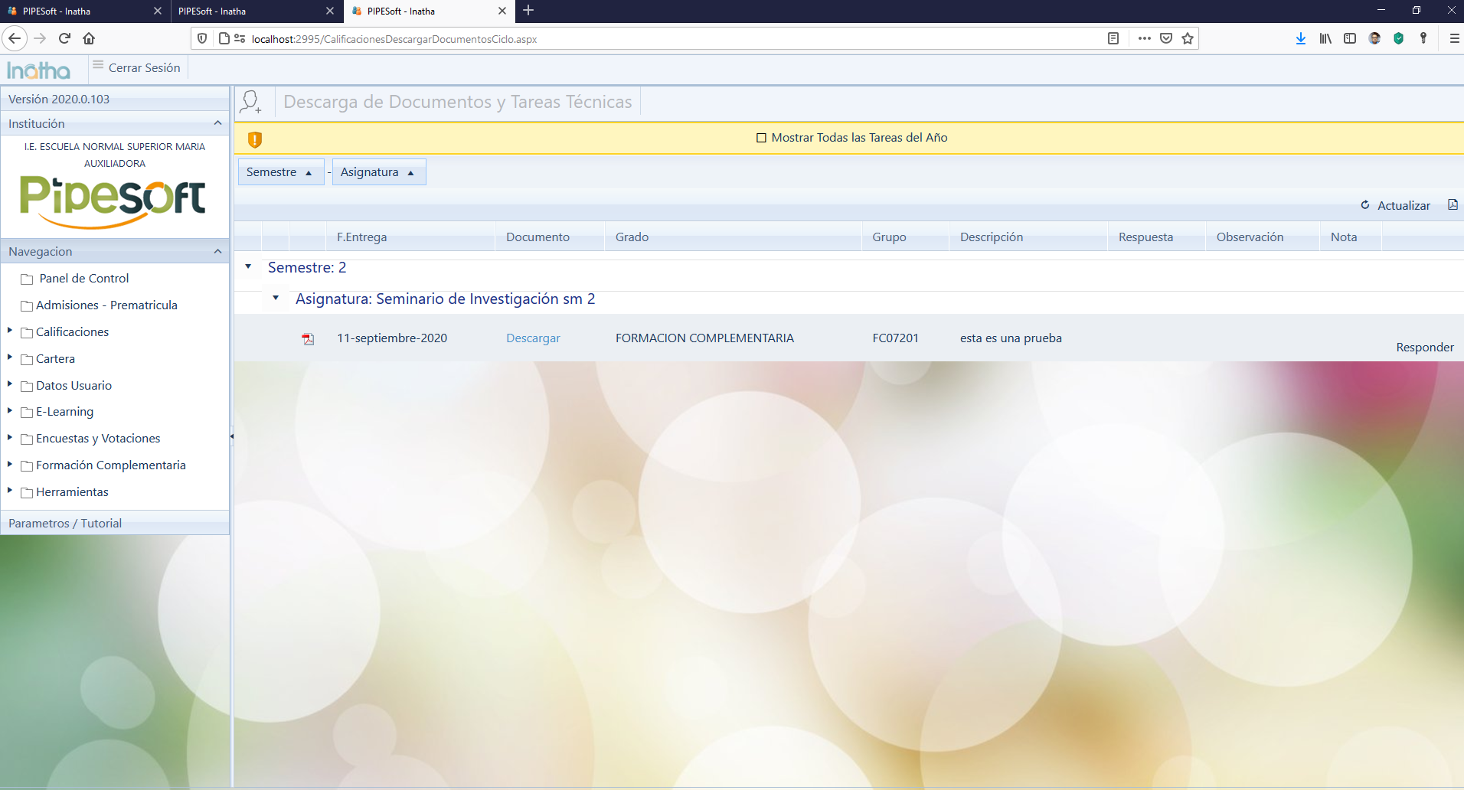Expand the Herramientas tree node
This screenshot has width=1464, height=790.
click(10, 490)
